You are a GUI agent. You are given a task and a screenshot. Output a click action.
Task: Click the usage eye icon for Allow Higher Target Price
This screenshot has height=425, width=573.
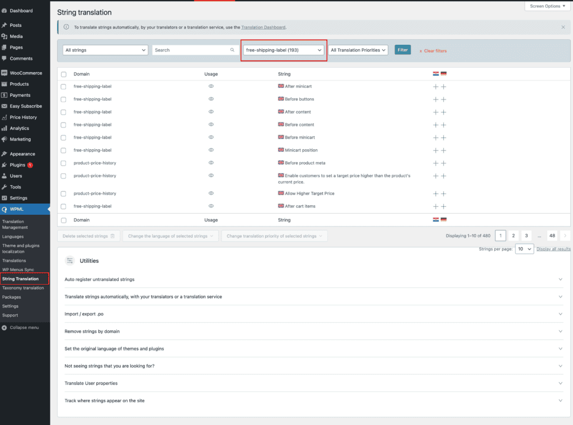211,193
